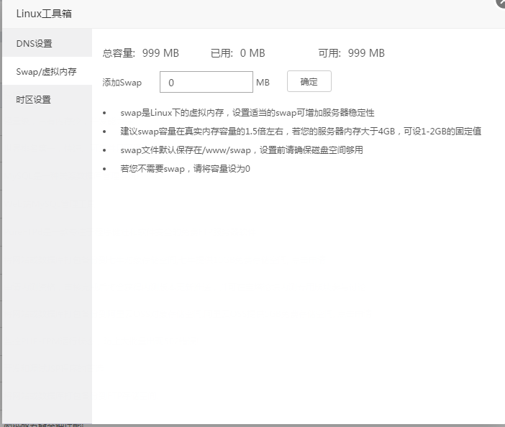Click the hint about 请将容量设为0
This screenshot has width=505, height=427.
pos(185,169)
